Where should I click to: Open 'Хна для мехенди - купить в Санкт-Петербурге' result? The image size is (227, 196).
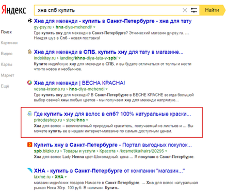[113, 21]
